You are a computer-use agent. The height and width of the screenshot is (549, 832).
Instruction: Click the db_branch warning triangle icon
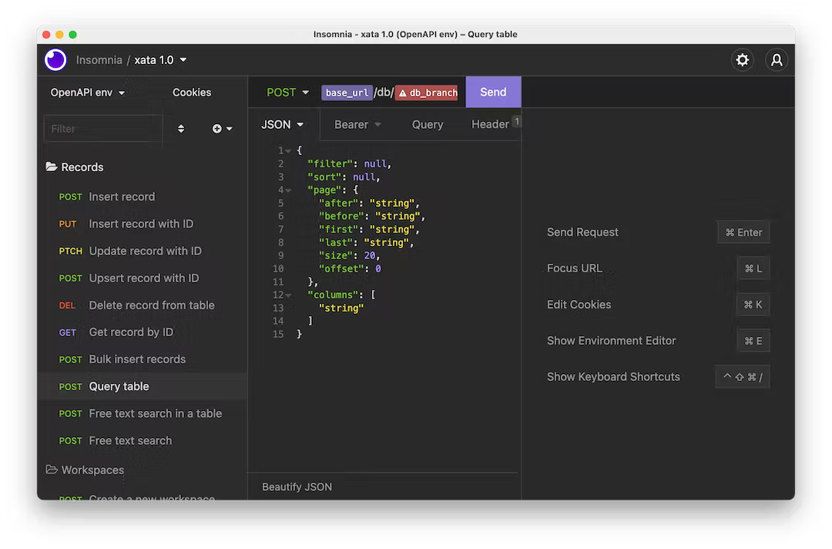tap(403, 93)
